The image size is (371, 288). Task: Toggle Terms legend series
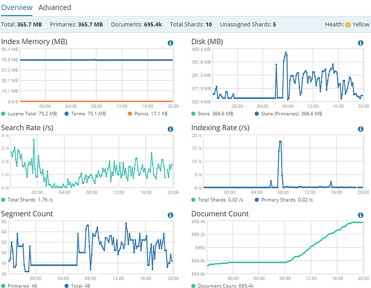click(x=85, y=113)
